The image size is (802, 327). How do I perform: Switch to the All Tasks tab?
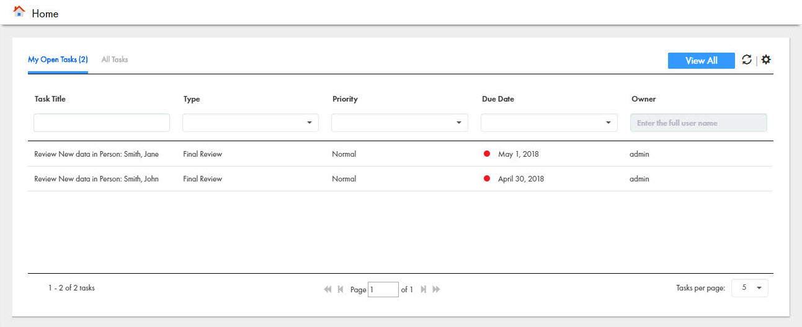point(115,59)
